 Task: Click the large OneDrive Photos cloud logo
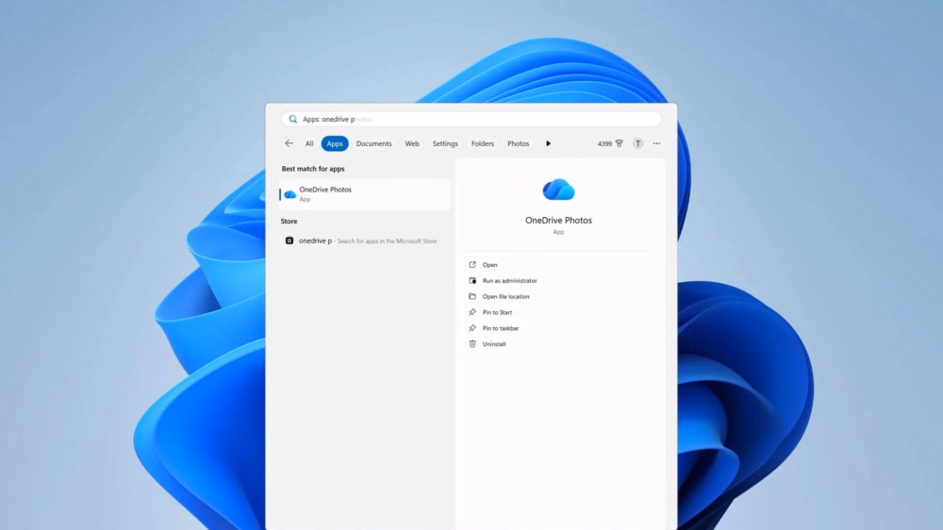pos(558,190)
